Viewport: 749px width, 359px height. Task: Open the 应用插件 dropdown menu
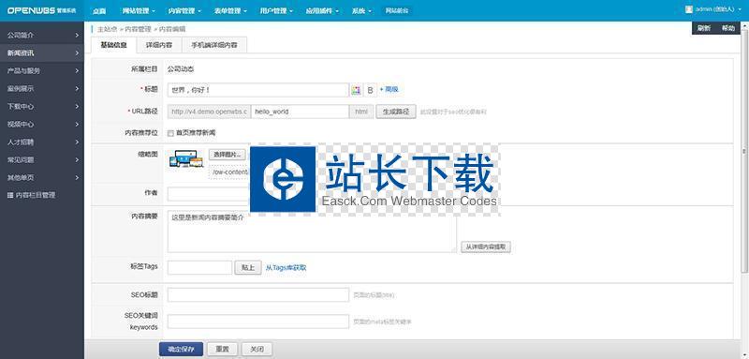pyautogui.click(x=322, y=10)
